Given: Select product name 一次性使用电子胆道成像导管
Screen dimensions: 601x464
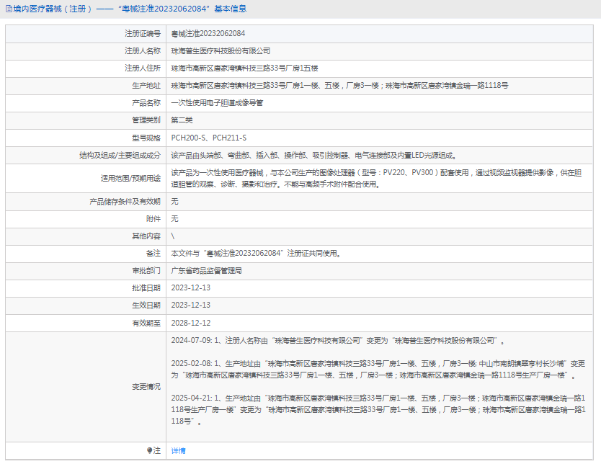Looking at the screenshot, I should pos(217,103).
